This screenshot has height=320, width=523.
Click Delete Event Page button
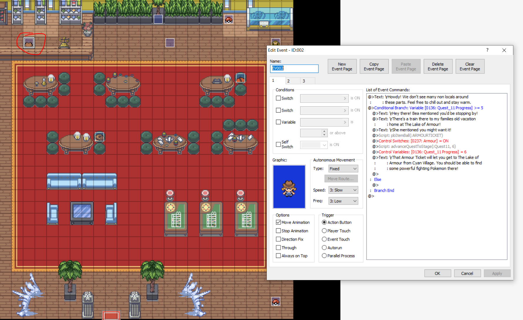click(438, 66)
